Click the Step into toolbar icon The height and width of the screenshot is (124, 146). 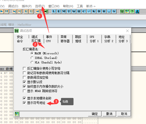(x=15, y=12)
